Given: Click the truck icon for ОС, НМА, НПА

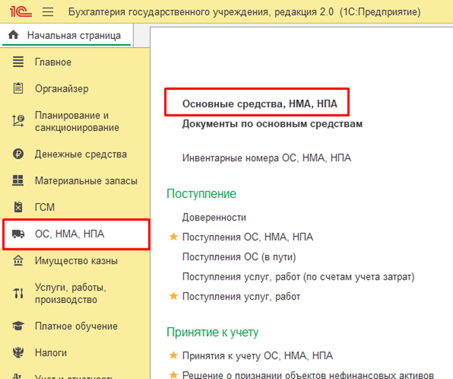Looking at the screenshot, I should click(18, 233).
